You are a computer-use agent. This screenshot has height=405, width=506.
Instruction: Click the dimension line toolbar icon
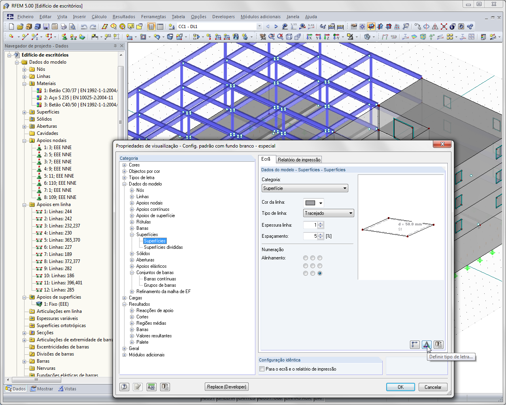(95, 37)
